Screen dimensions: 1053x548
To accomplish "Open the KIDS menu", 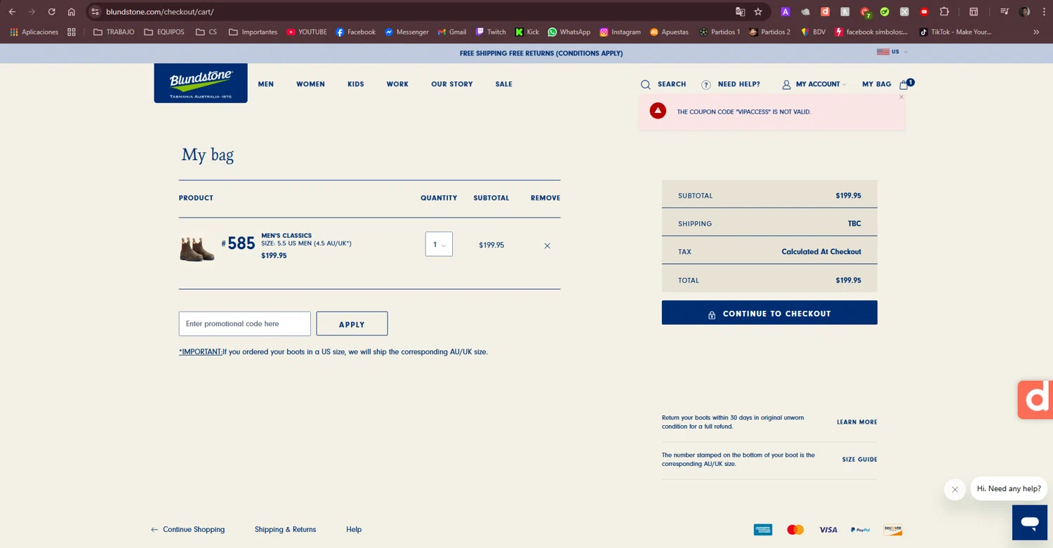I will 356,84.
